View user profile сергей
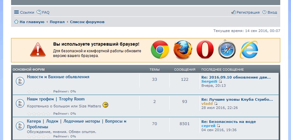291x140 pixels. point(208,126)
